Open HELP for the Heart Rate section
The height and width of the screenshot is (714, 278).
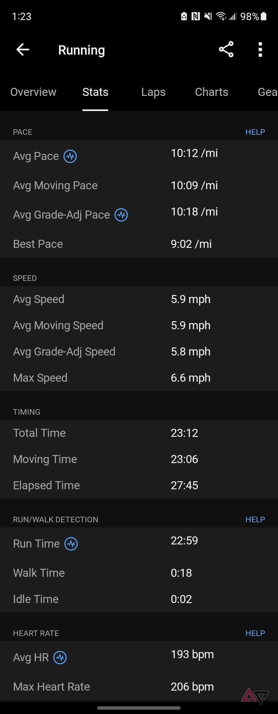pyautogui.click(x=255, y=633)
